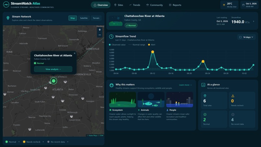261x147 pixels.
Task: Zoom out on the map
Action: (x=100, y=35)
